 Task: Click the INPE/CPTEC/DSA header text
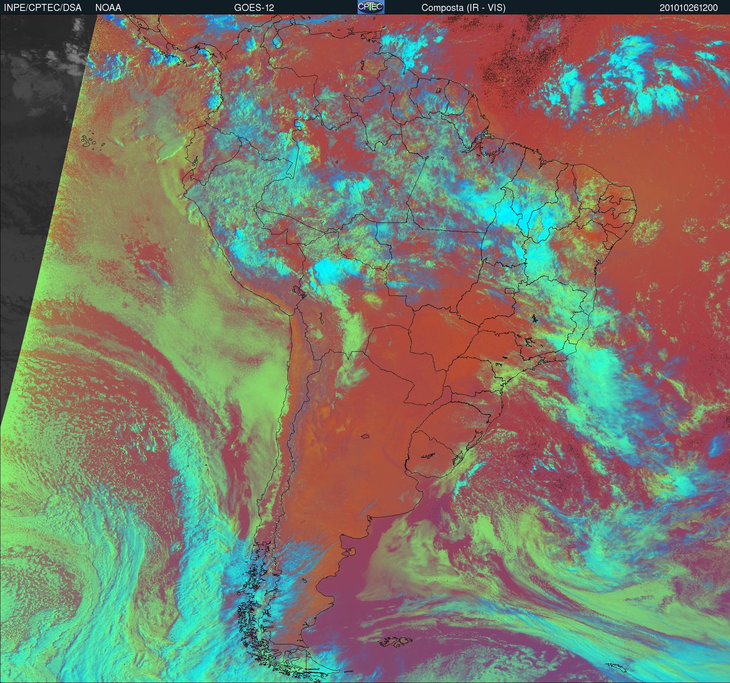(x=43, y=8)
